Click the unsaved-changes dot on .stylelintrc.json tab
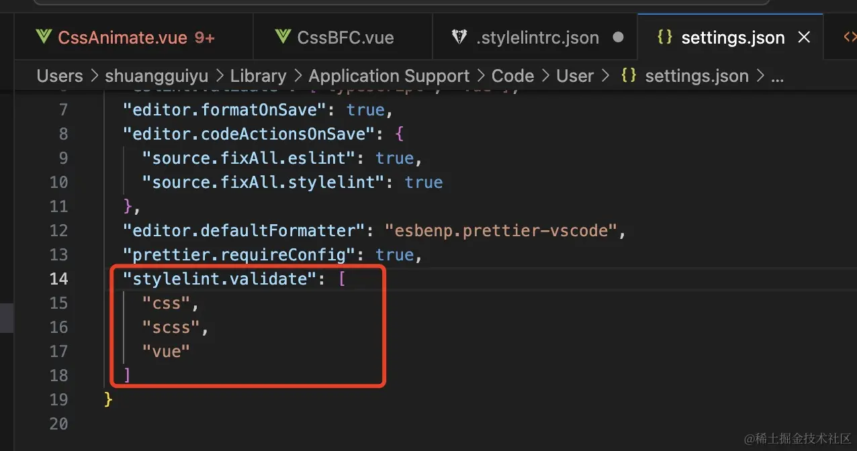857x451 pixels. point(619,38)
